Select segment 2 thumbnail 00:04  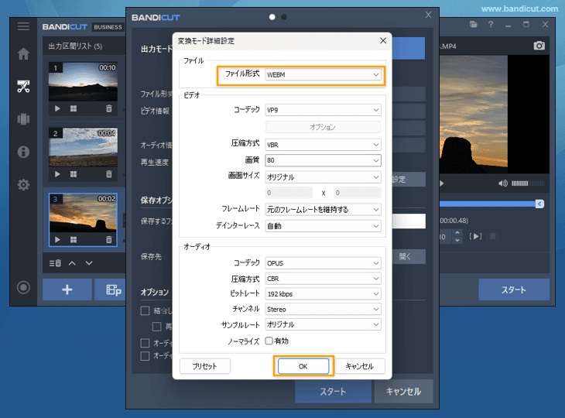click(84, 147)
